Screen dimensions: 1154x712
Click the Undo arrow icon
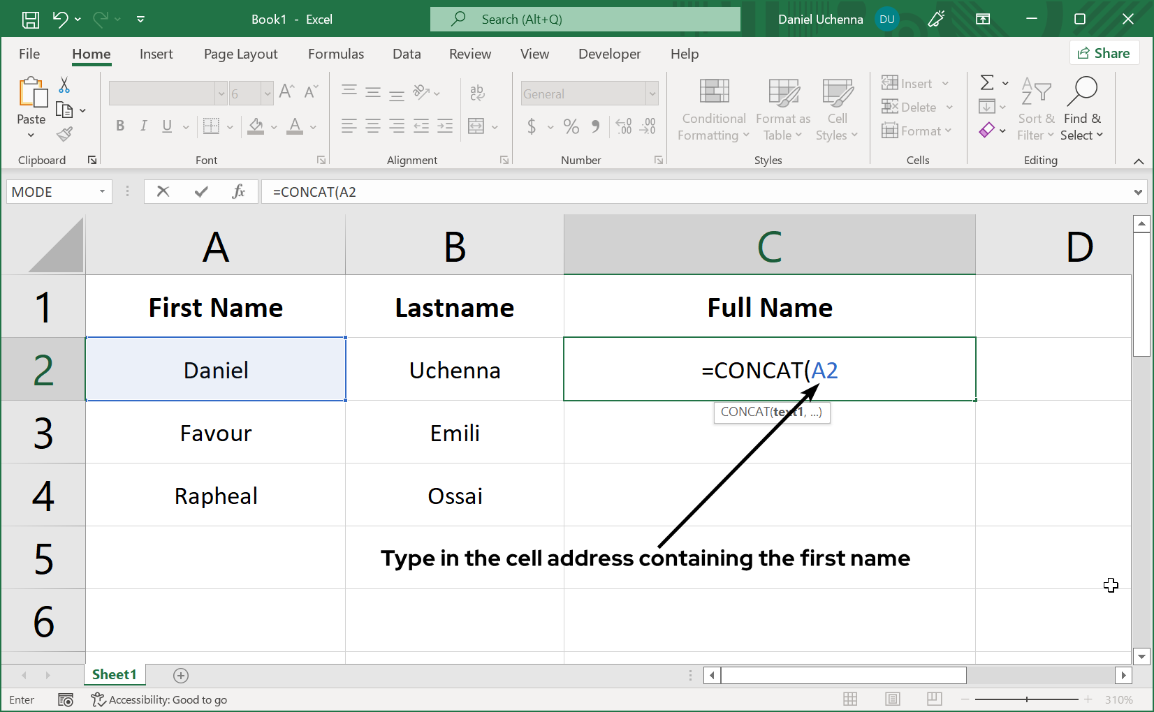point(60,20)
